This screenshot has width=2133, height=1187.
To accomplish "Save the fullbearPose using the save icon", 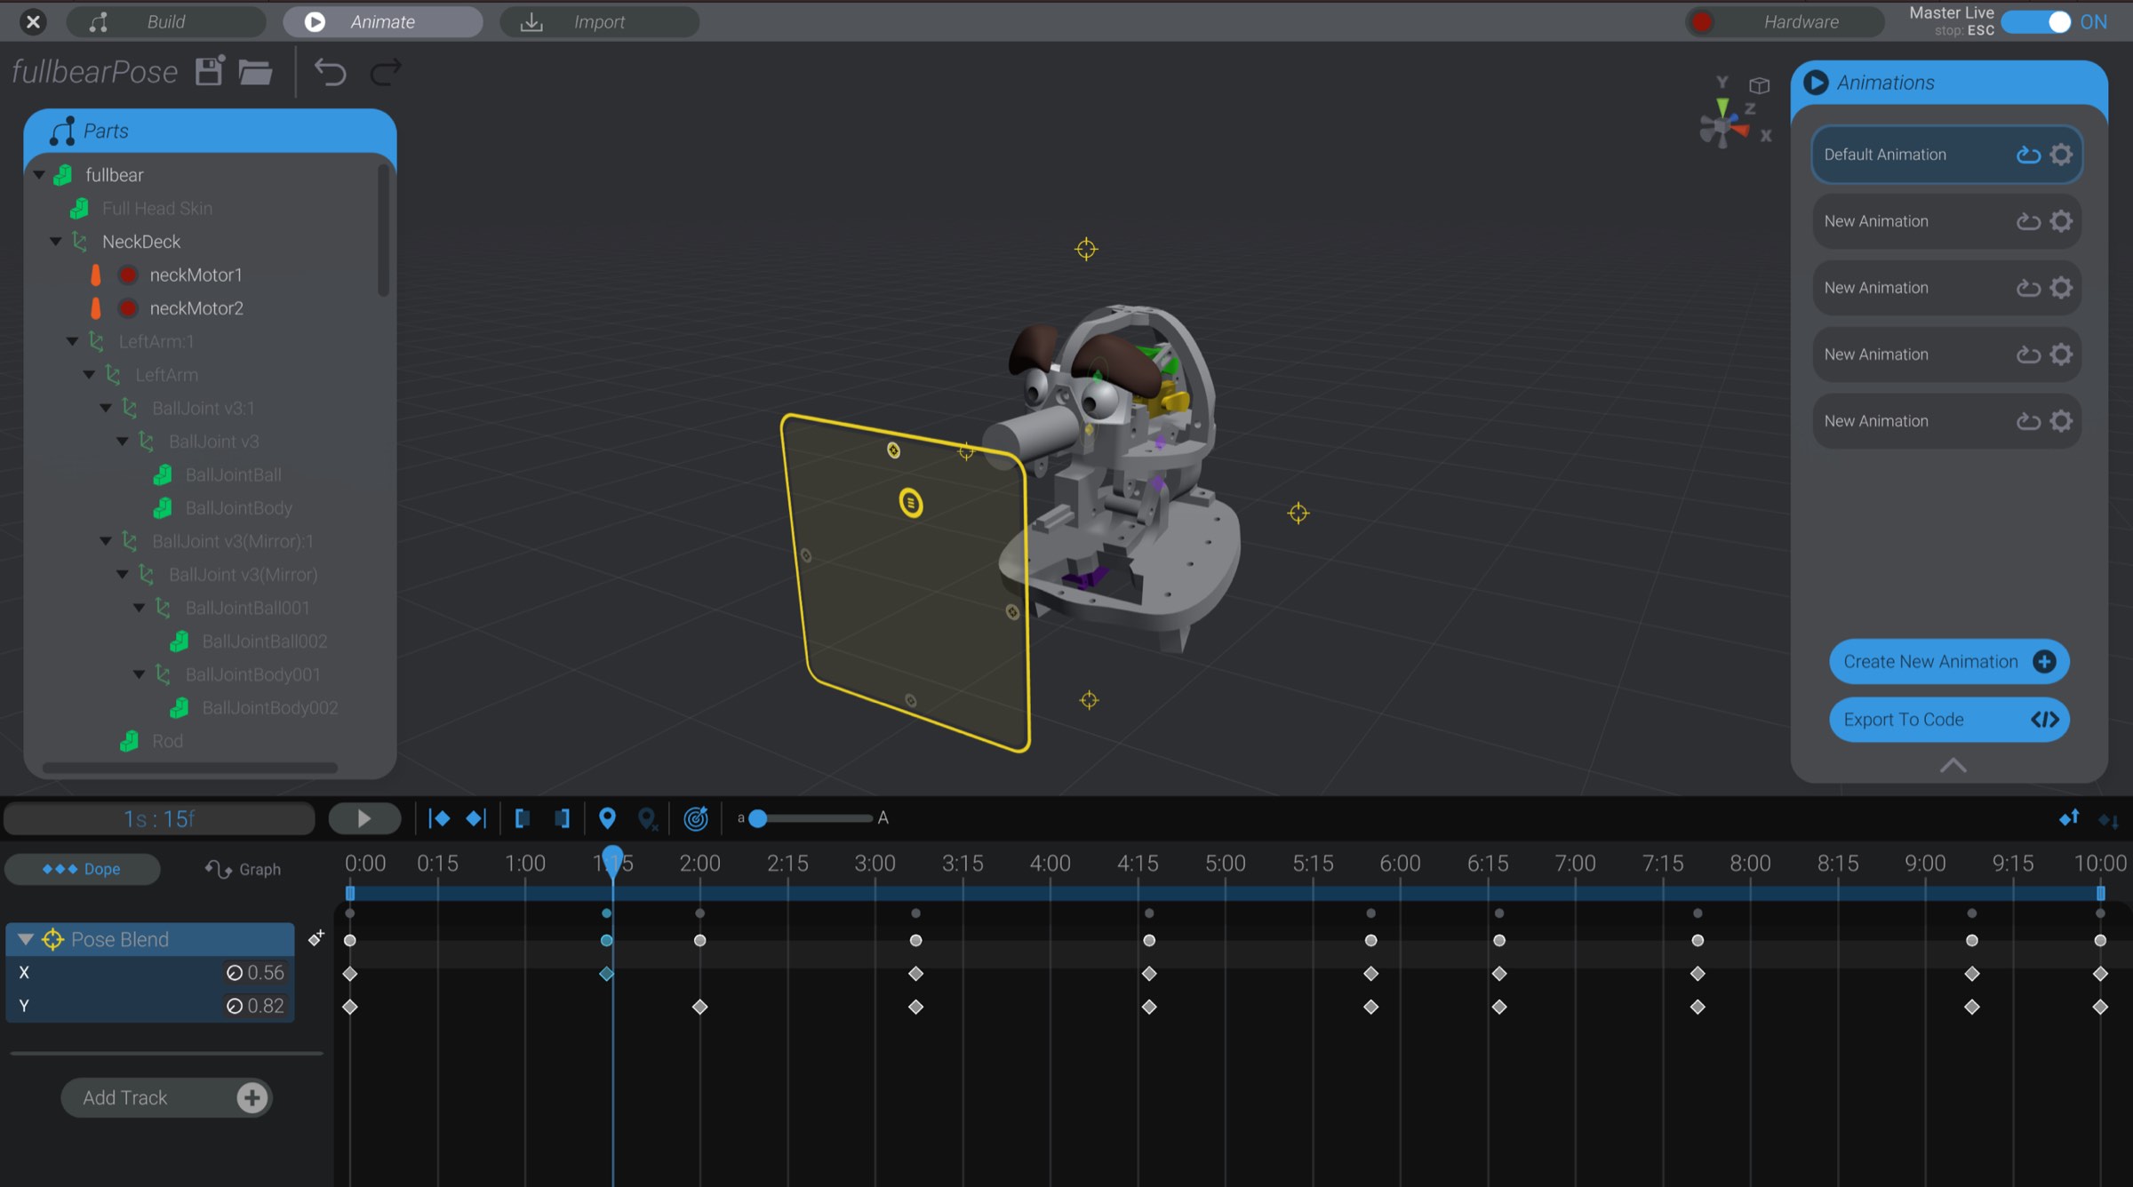I will (x=210, y=71).
